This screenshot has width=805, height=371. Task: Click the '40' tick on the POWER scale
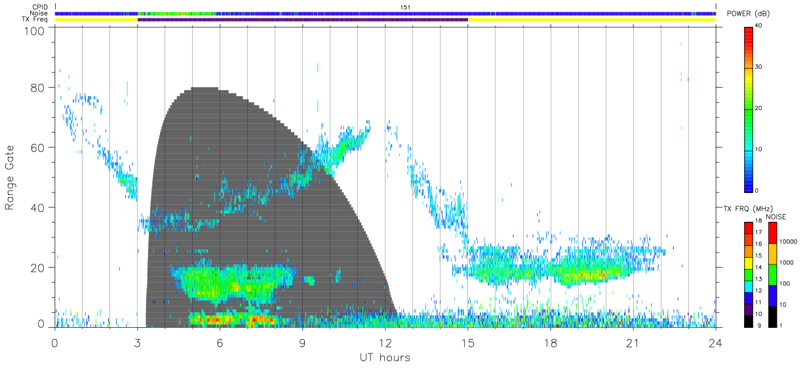pyautogui.click(x=759, y=26)
